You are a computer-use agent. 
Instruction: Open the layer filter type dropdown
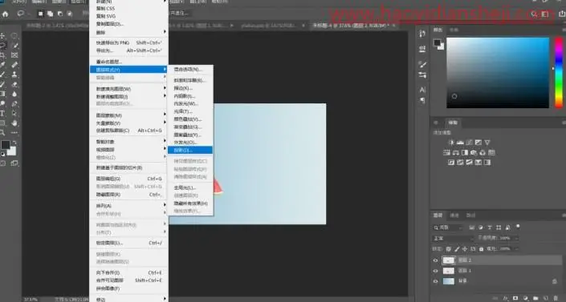click(x=448, y=228)
